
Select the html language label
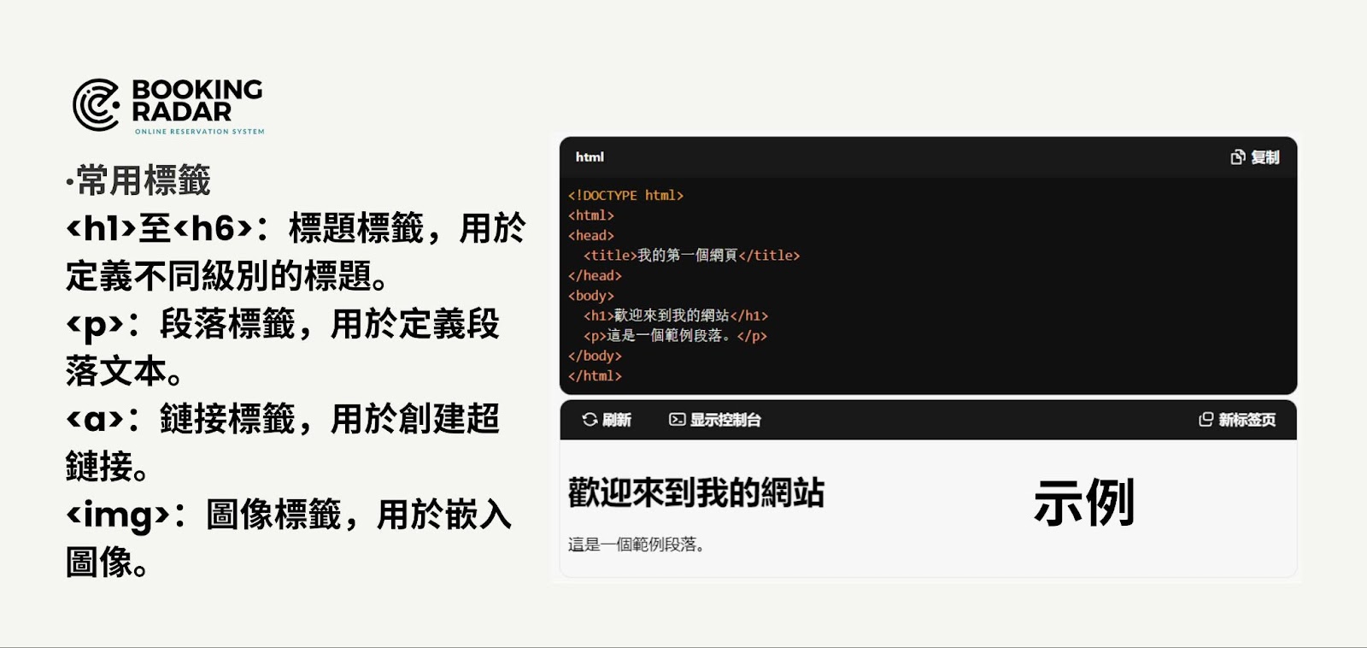coord(590,157)
